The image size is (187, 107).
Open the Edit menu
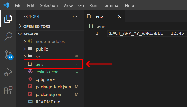[31, 6]
